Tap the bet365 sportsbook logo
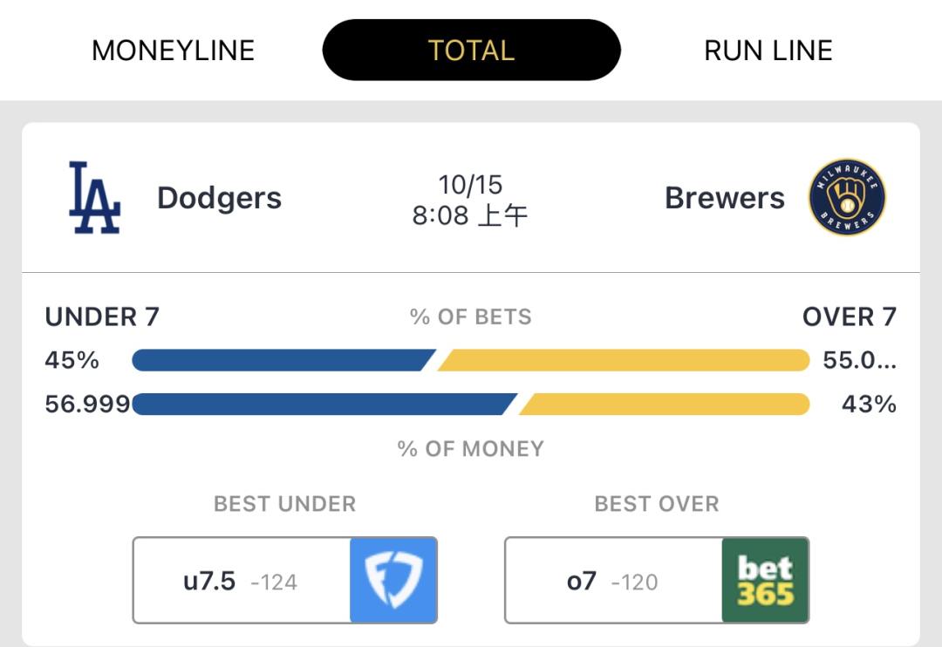942x647 pixels. (765, 580)
